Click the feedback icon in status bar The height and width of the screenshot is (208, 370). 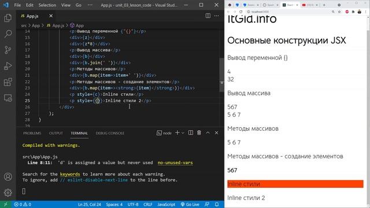pos(207,205)
